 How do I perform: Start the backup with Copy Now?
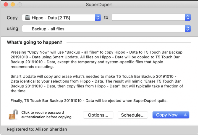pos(167,115)
